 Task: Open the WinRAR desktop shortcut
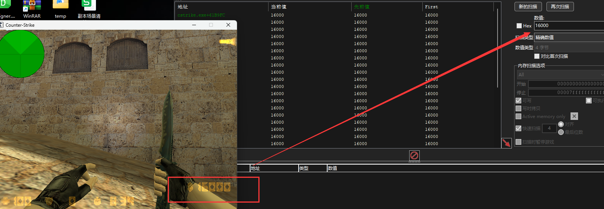pos(32,9)
